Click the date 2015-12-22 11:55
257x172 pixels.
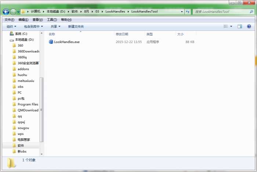click(128, 42)
